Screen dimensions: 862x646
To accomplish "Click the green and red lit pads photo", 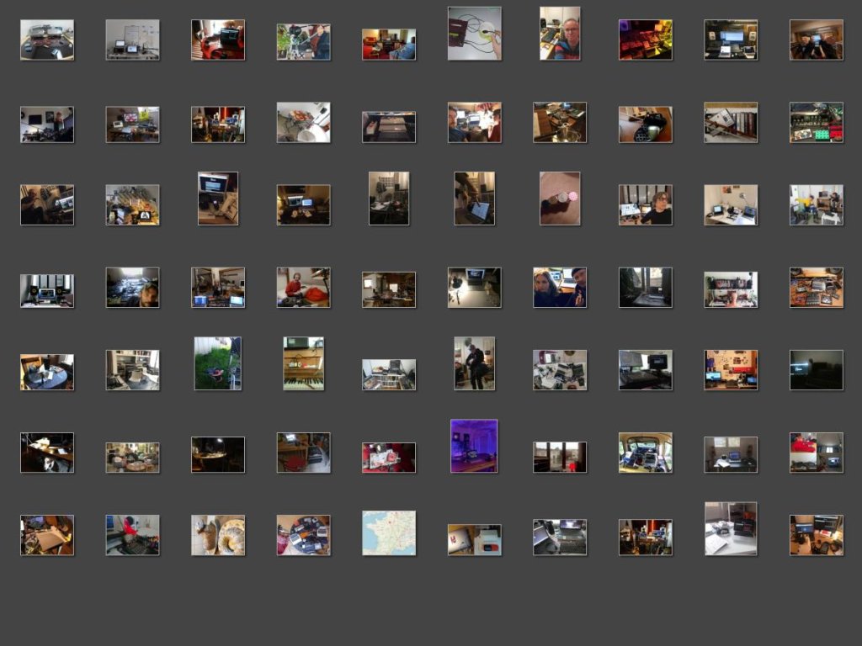I will (817, 123).
